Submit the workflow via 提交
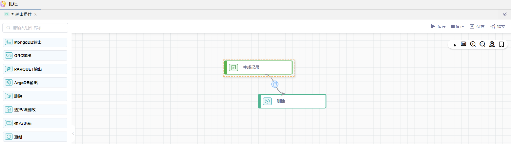The width and height of the screenshot is (511, 144). 498,27
